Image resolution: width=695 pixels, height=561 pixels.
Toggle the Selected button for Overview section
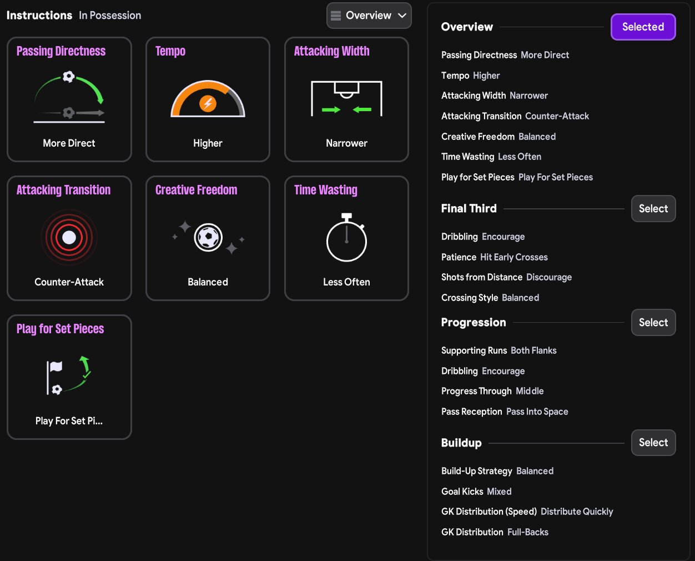pyautogui.click(x=643, y=27)
